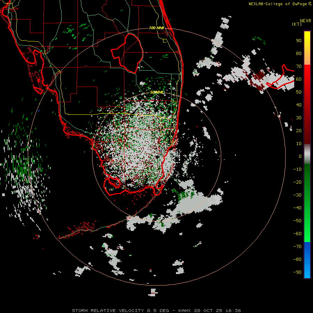
Task: Click the positive 40 scale value
Action: click(299, 105)
